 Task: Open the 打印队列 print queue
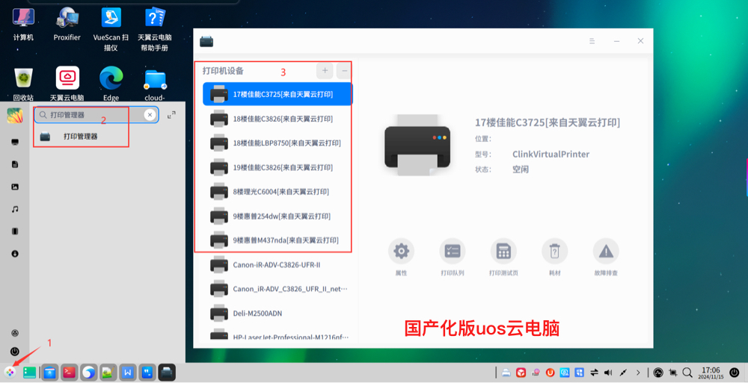click(x=453, y=251)
